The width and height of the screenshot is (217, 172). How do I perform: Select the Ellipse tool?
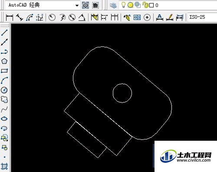point(4,119)
